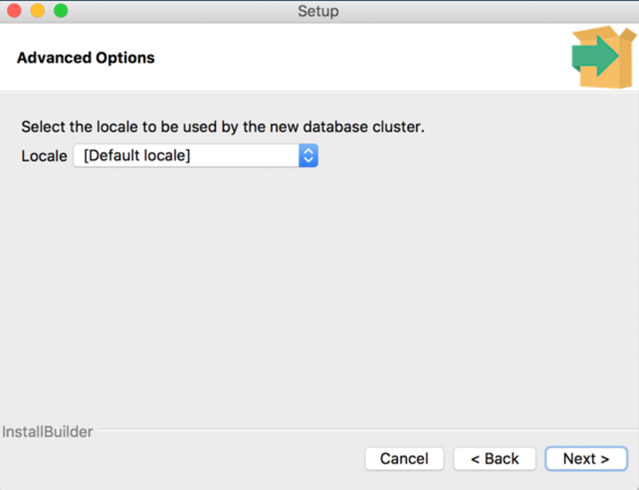The width and height of the screenshot is (639, 490).
Task: Open the Locale dropdown
Action: click(196, 156)
